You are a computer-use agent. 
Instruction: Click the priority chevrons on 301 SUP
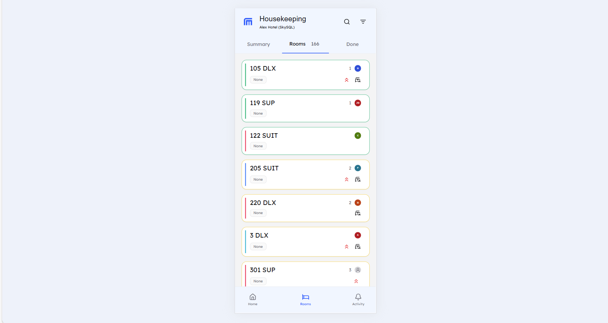(356, 281)
